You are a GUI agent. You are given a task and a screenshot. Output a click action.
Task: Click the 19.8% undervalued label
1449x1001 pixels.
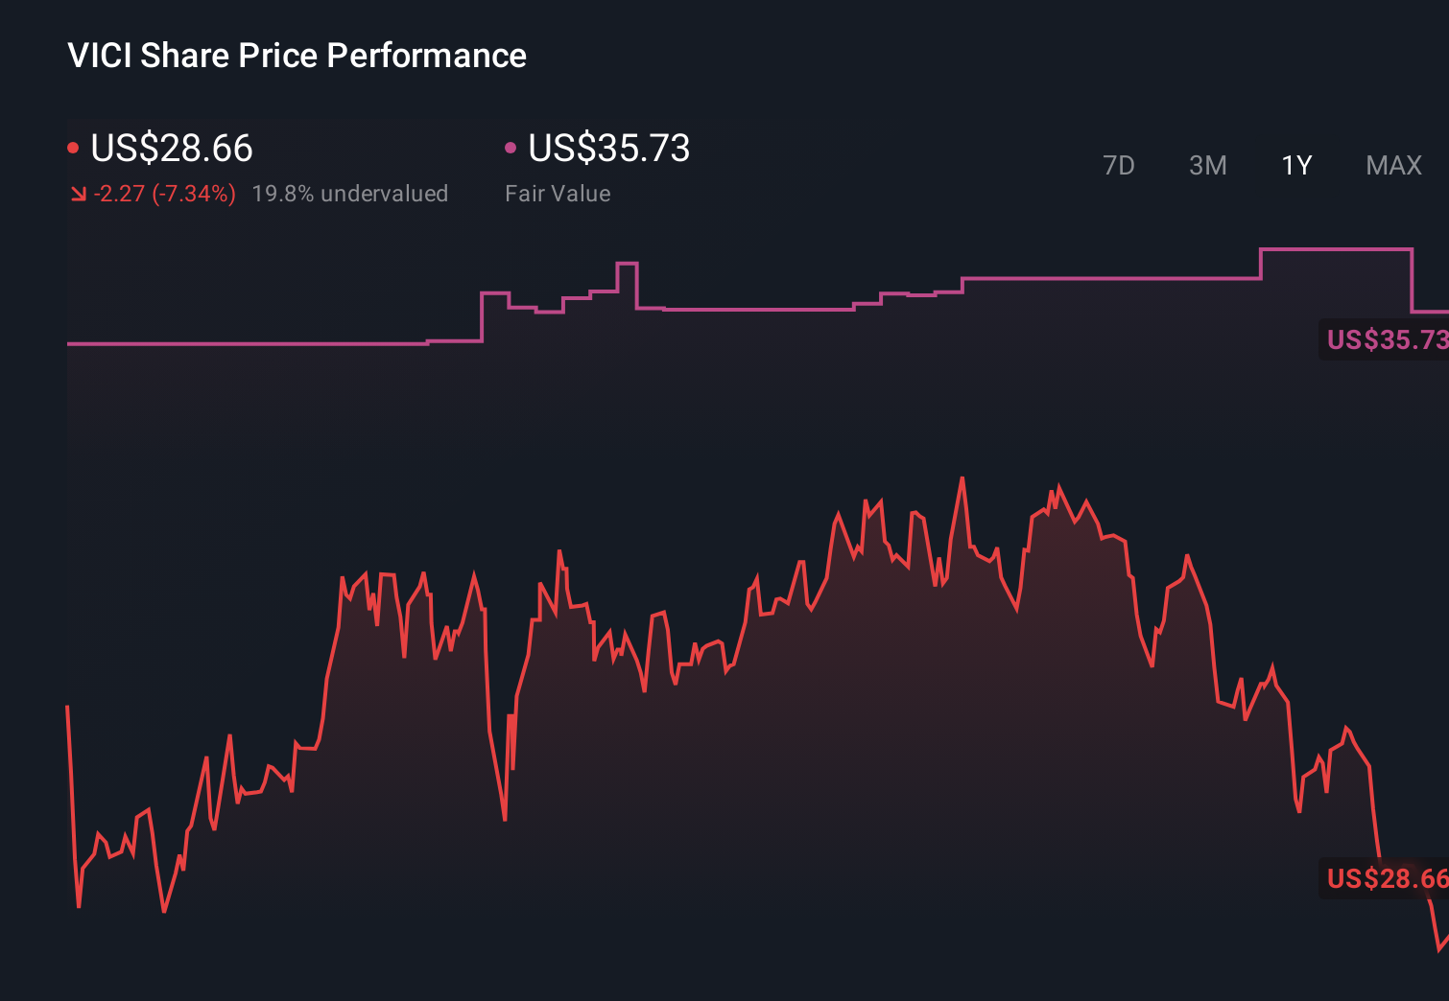(x=350, y=193)
